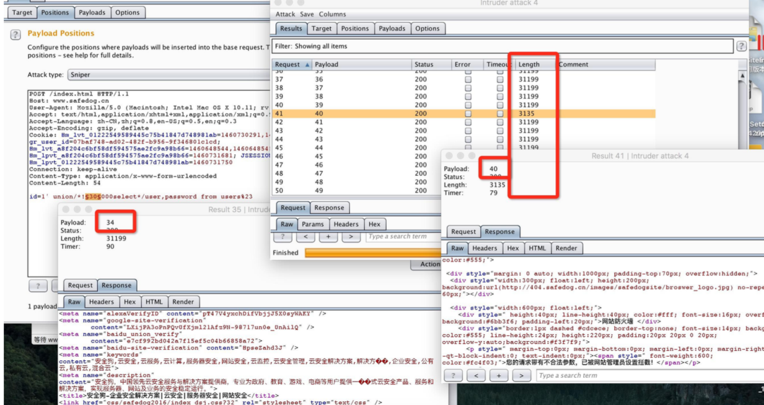This screenshot has width=764, height=405.
Task: Click the '?' search options button in Result 41 window
Action: tap(453, 375)
